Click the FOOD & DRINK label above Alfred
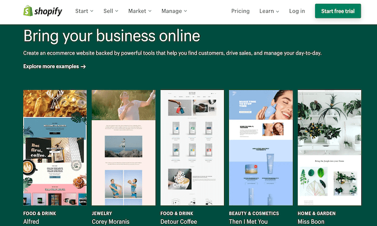Viewport: 377px width, 226px height. [39, 213]
